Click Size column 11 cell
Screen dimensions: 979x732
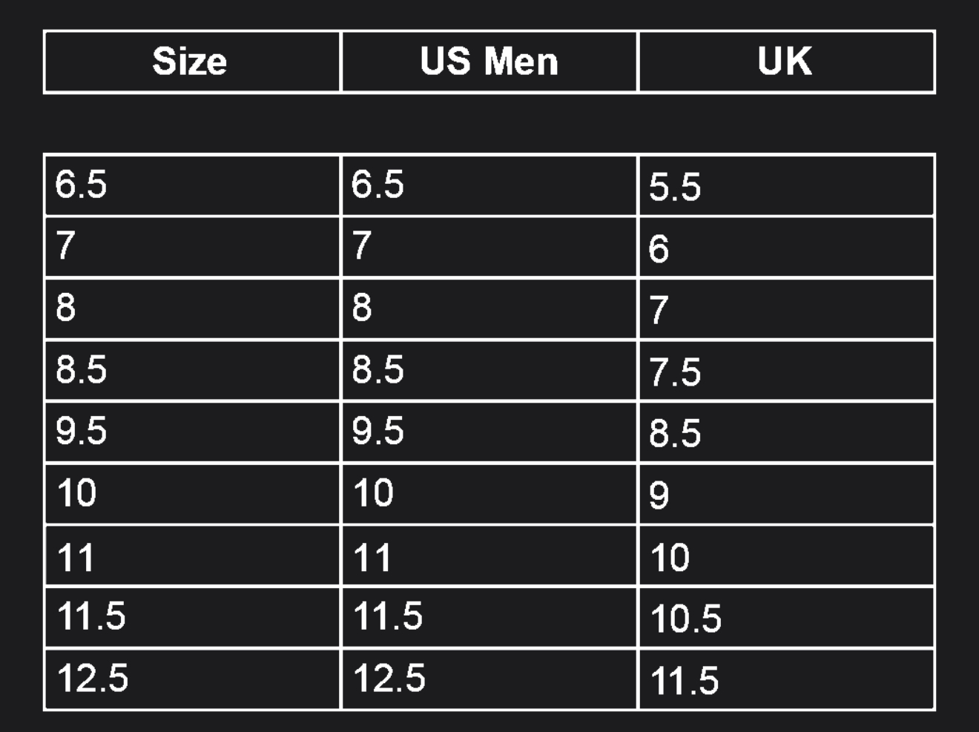pyautogui.click(x=191, y=556)
